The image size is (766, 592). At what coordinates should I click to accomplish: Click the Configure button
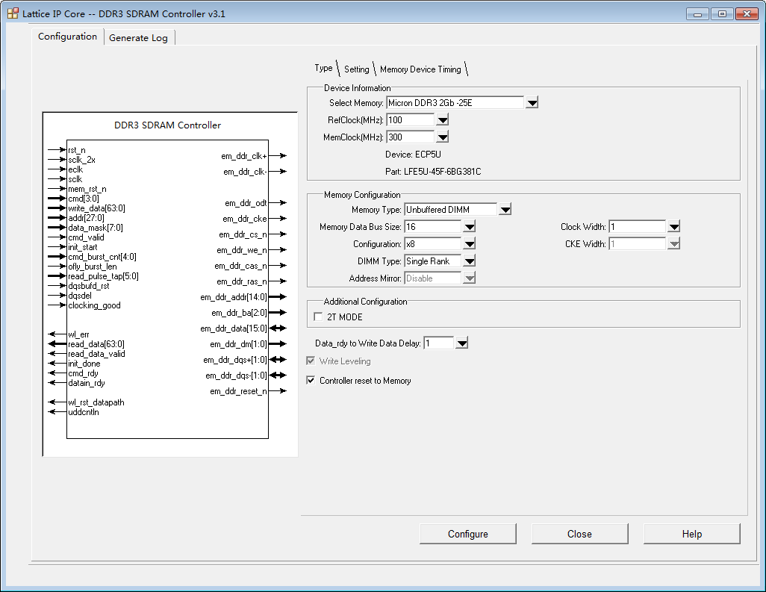coord(468,534)
